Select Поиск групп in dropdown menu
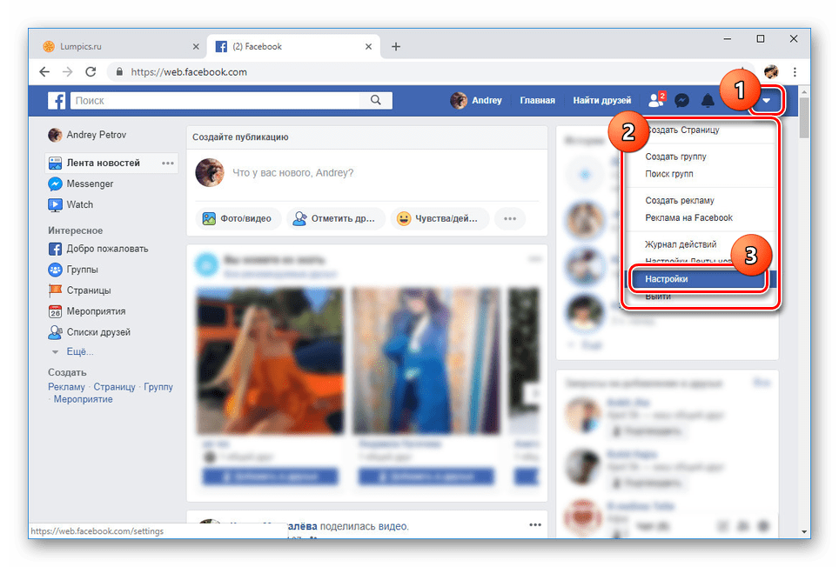 click(668, 174)
